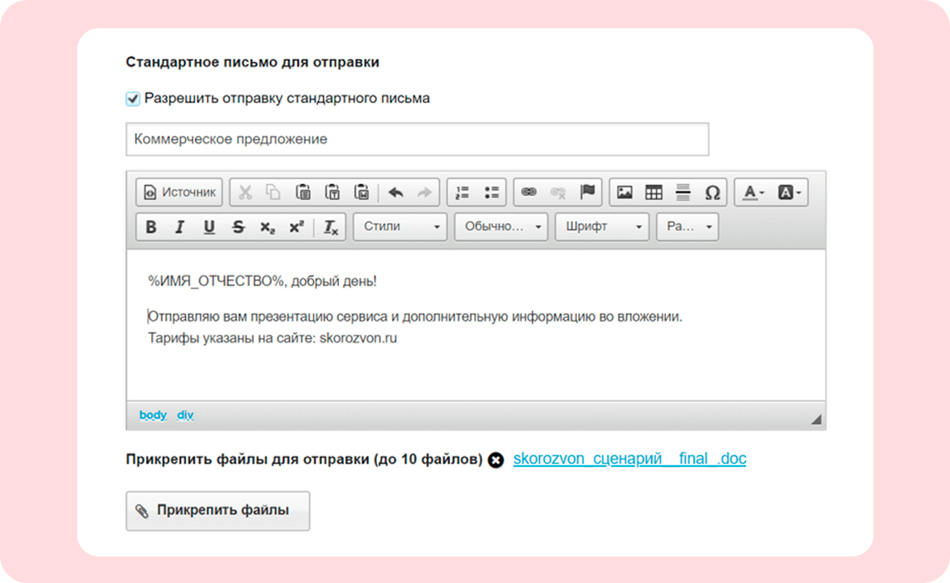Image resolution: width=950 pixels, height=583 pixels.
Task: Switch to Источник source view
Action: click(x=179, y=192)
